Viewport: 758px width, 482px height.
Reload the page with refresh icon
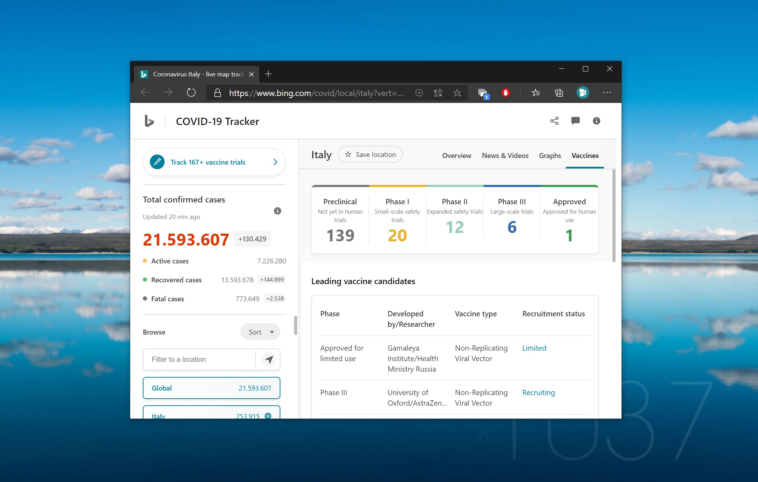pyautogui.click(x=191, y=93)
